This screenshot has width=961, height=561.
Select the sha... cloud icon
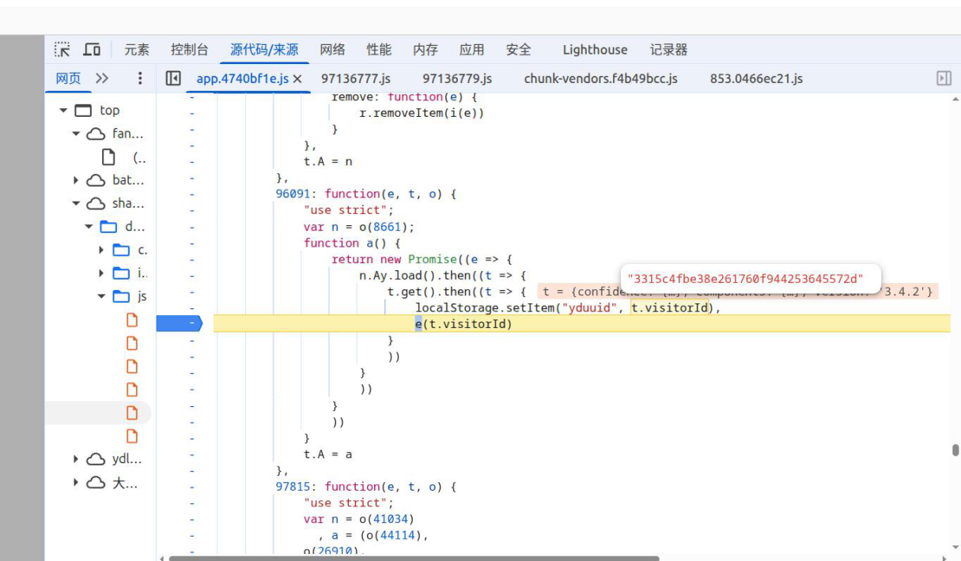[96, 204]
